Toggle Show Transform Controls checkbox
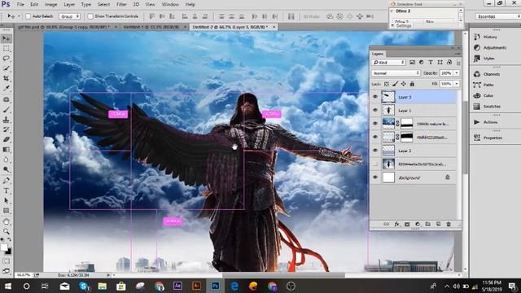Viewport: 521px width, 293px height. click(90, 16)
